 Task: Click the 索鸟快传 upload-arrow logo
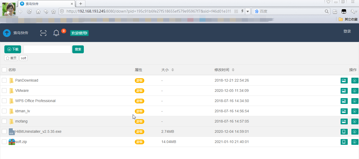[x=7, y=33]
